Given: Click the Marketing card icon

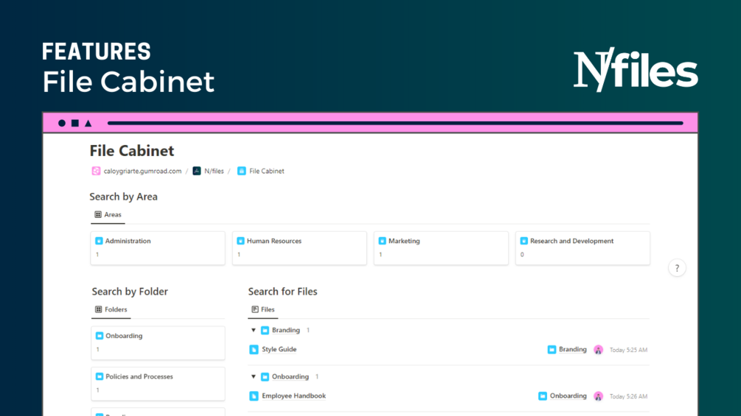Looking at the screenshot, I should pyautogui.click(x=383, y=241).
